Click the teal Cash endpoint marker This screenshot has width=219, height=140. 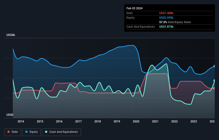pos(214,81)
